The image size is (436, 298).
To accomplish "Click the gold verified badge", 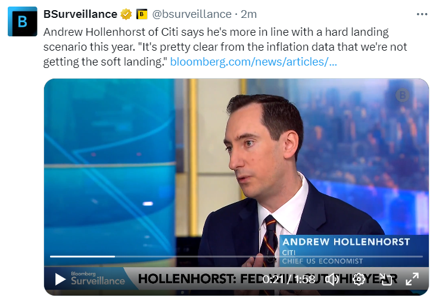I will 126,14.
